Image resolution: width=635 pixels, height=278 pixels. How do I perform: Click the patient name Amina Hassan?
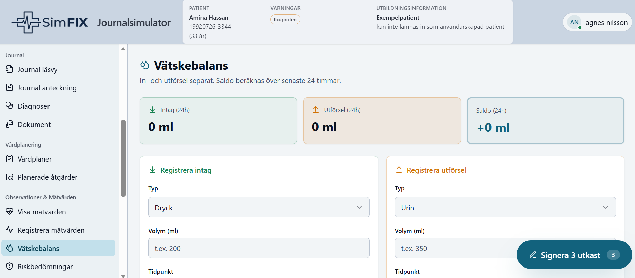209,18
